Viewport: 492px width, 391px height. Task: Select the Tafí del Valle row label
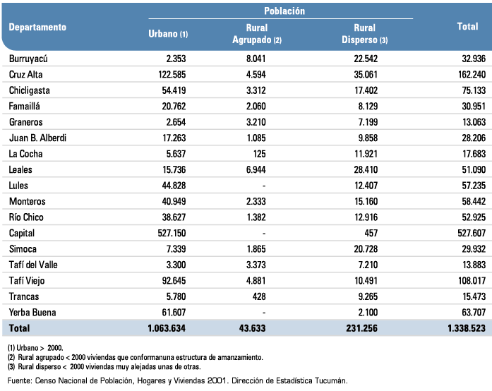(x=33, y=265)
